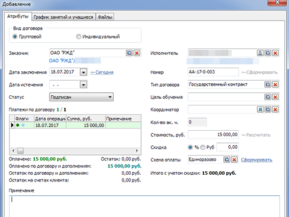
Task: Click Сформировать next to Номер
Action: click(259, 72)
